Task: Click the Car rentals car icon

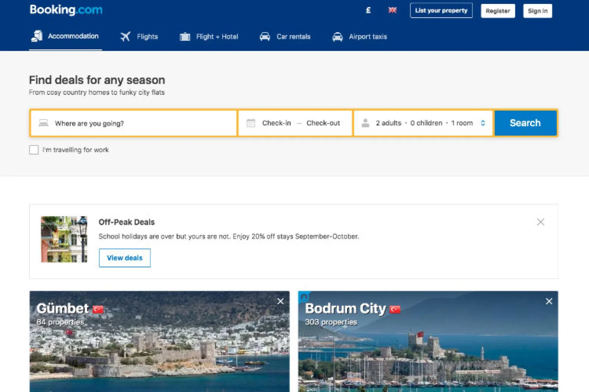Action: [265, 37]
